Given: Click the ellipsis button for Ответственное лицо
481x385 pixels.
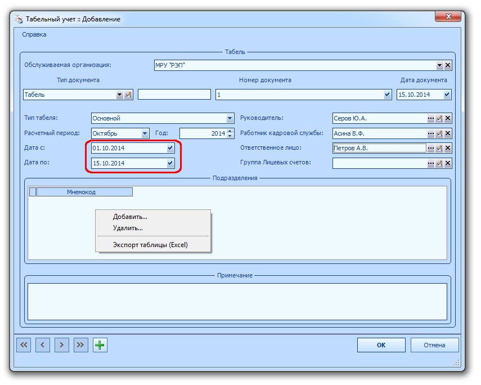Looking at the screenshot, I should tap(431, 148).
